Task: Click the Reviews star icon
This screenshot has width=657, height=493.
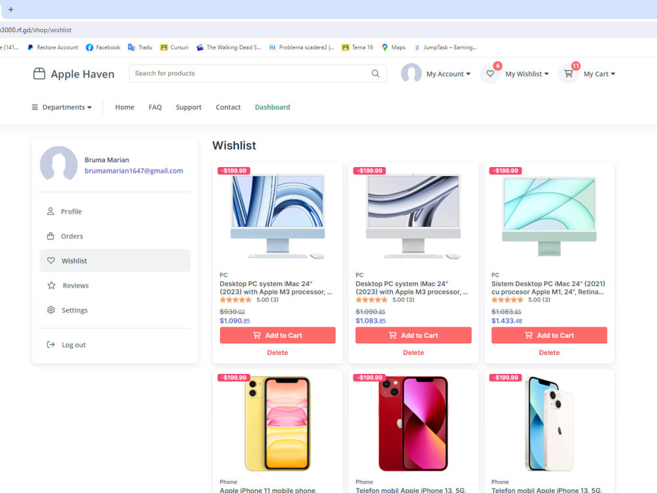Action: tap(51, 285)
